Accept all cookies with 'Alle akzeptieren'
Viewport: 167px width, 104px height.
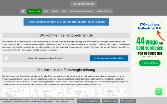click(128, 101)
